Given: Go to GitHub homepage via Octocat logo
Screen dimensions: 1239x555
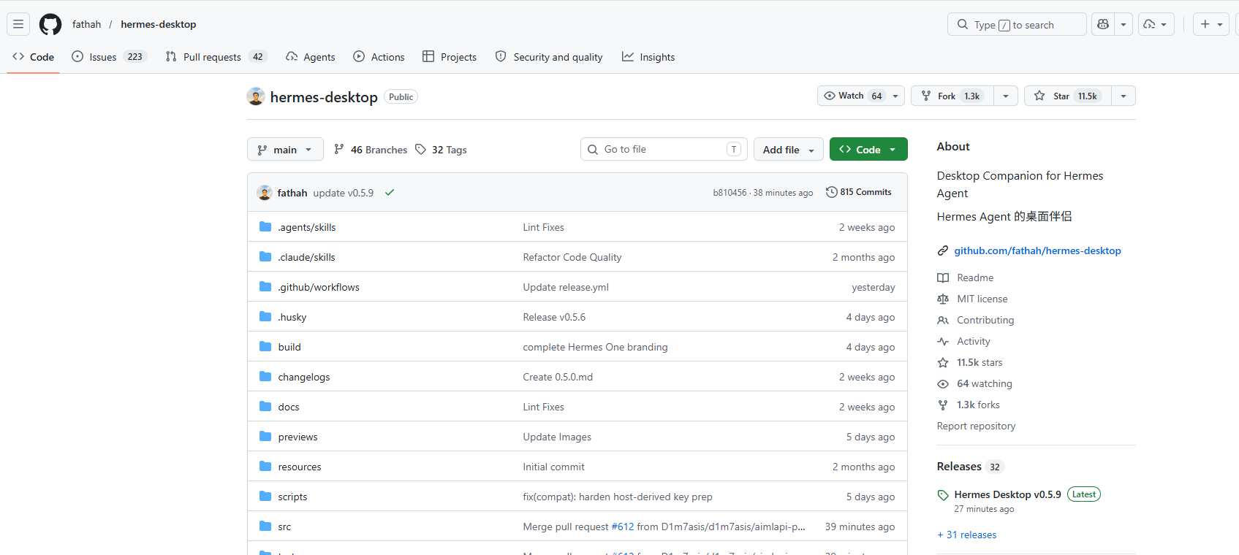Looking at the screenshot, I should [50, 24].
